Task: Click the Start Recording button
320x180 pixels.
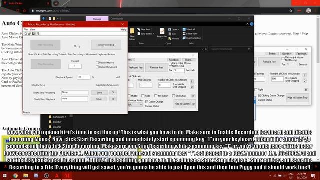Action: coord(45,45)
